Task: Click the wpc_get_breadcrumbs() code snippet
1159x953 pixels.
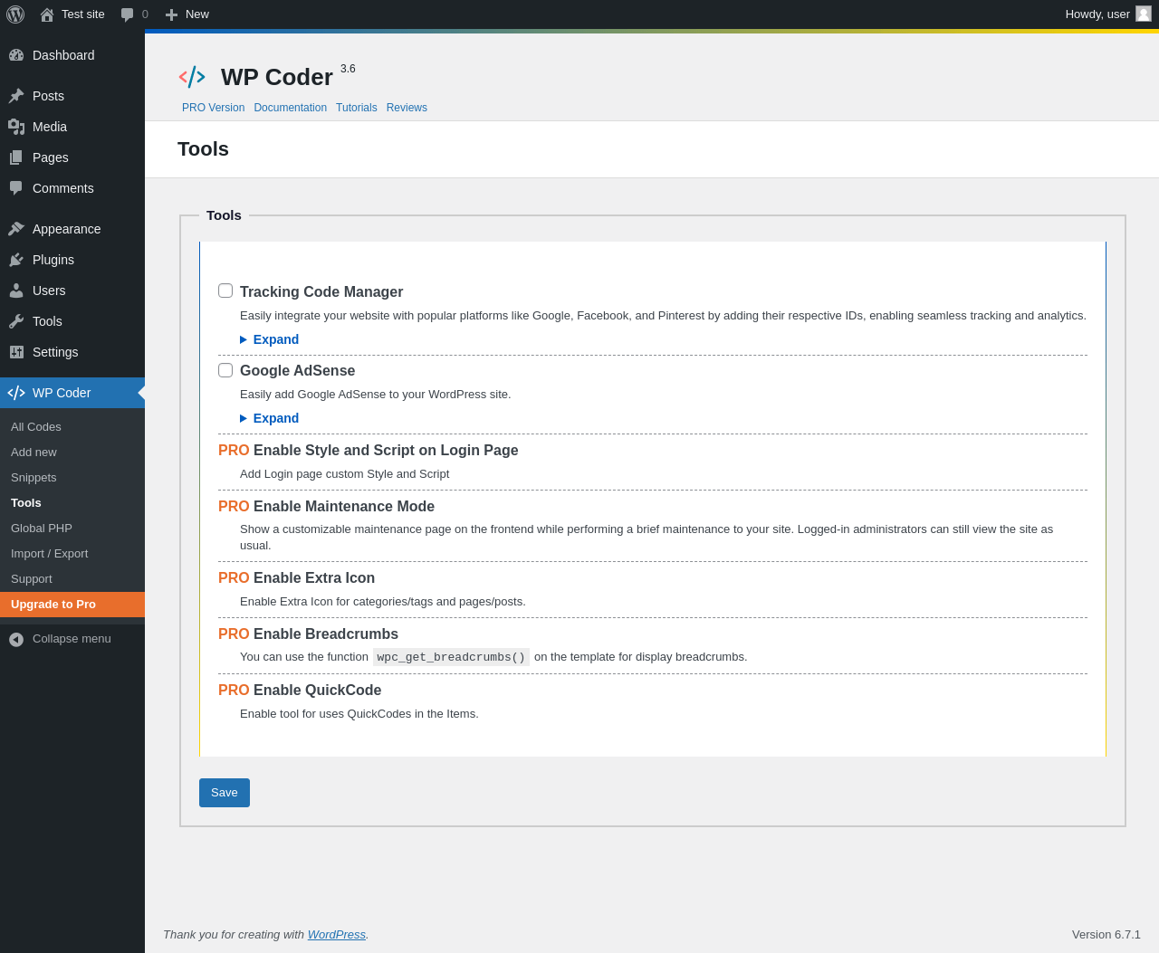Action: [451, 657]
